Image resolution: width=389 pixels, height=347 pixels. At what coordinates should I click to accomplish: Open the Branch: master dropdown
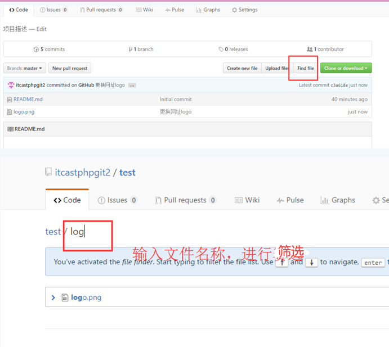pyautogui.click(x=25, y=68)
